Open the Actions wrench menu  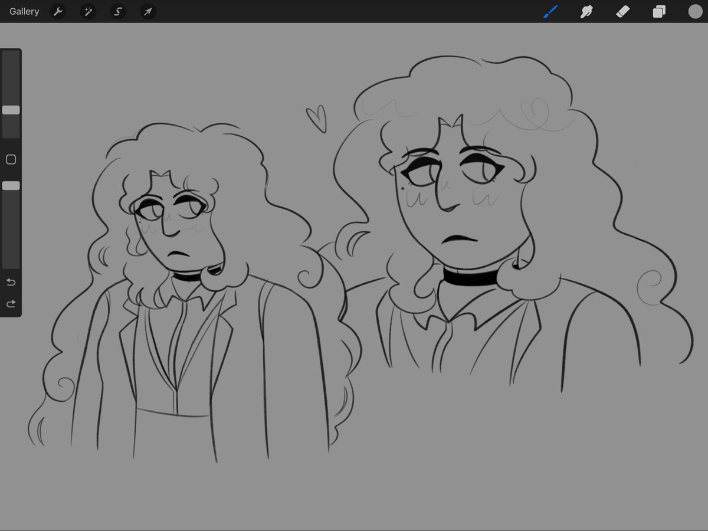pyautogui.click(x=58, y=11)
